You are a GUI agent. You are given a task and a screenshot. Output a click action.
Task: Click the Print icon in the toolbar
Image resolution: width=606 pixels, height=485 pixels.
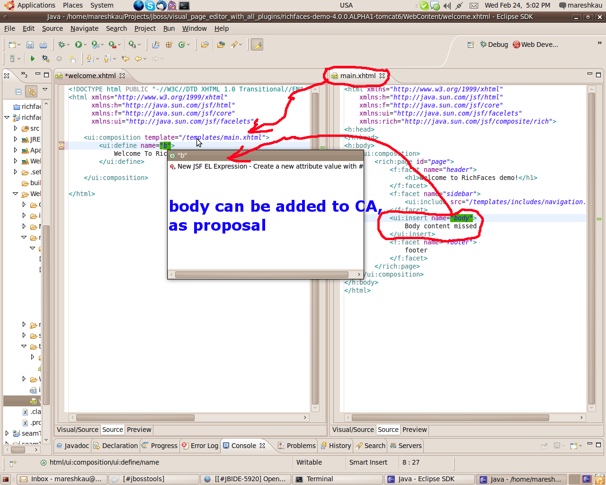43,45
